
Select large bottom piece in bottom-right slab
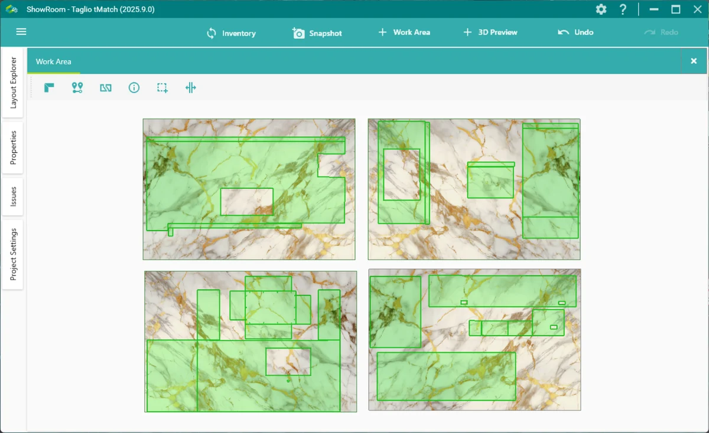click(446, 376)
